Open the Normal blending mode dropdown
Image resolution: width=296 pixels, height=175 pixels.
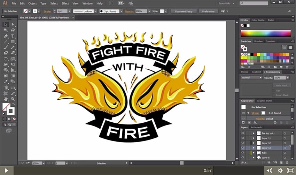[251, 77]
